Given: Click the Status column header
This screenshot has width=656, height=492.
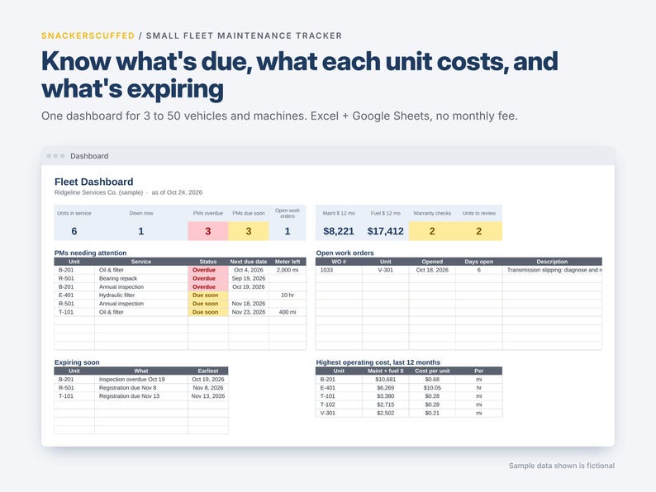Looking at the screenshot, I should (208, 262).
